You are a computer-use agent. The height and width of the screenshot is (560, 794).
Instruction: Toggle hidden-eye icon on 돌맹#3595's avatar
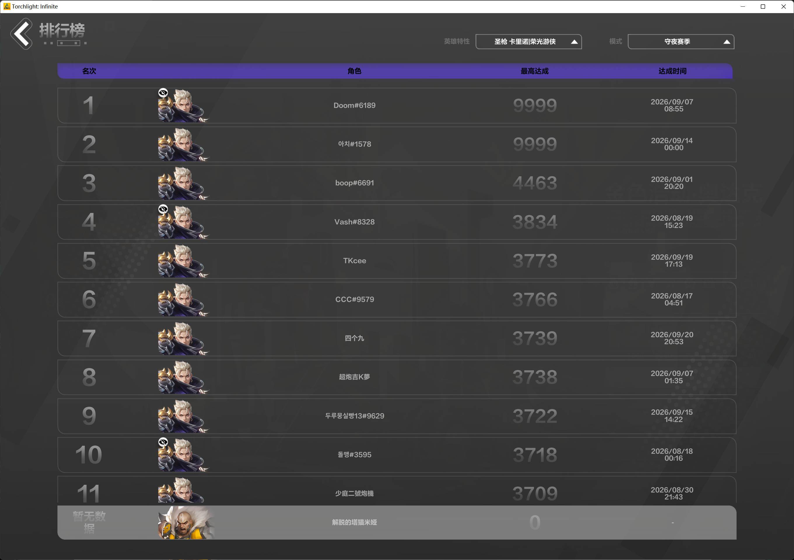[x=163, y=442]
